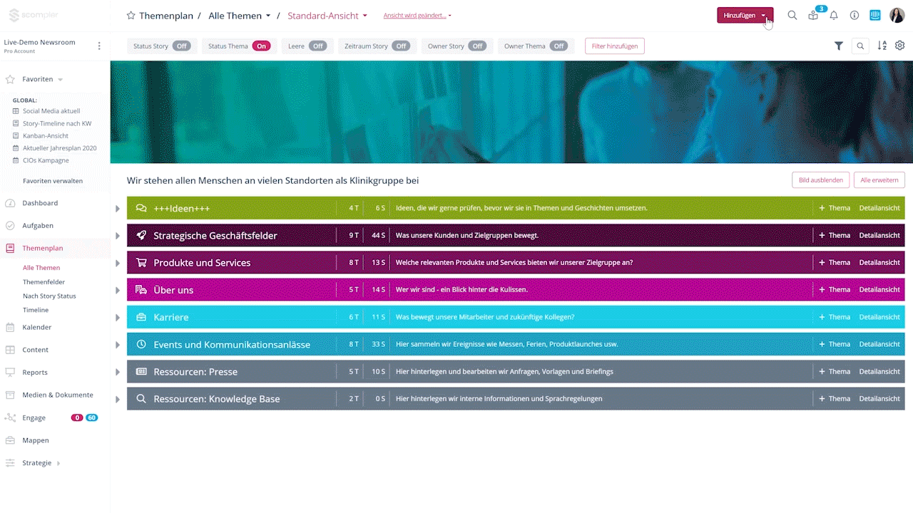Click the notification bell icon

[833, 15]
